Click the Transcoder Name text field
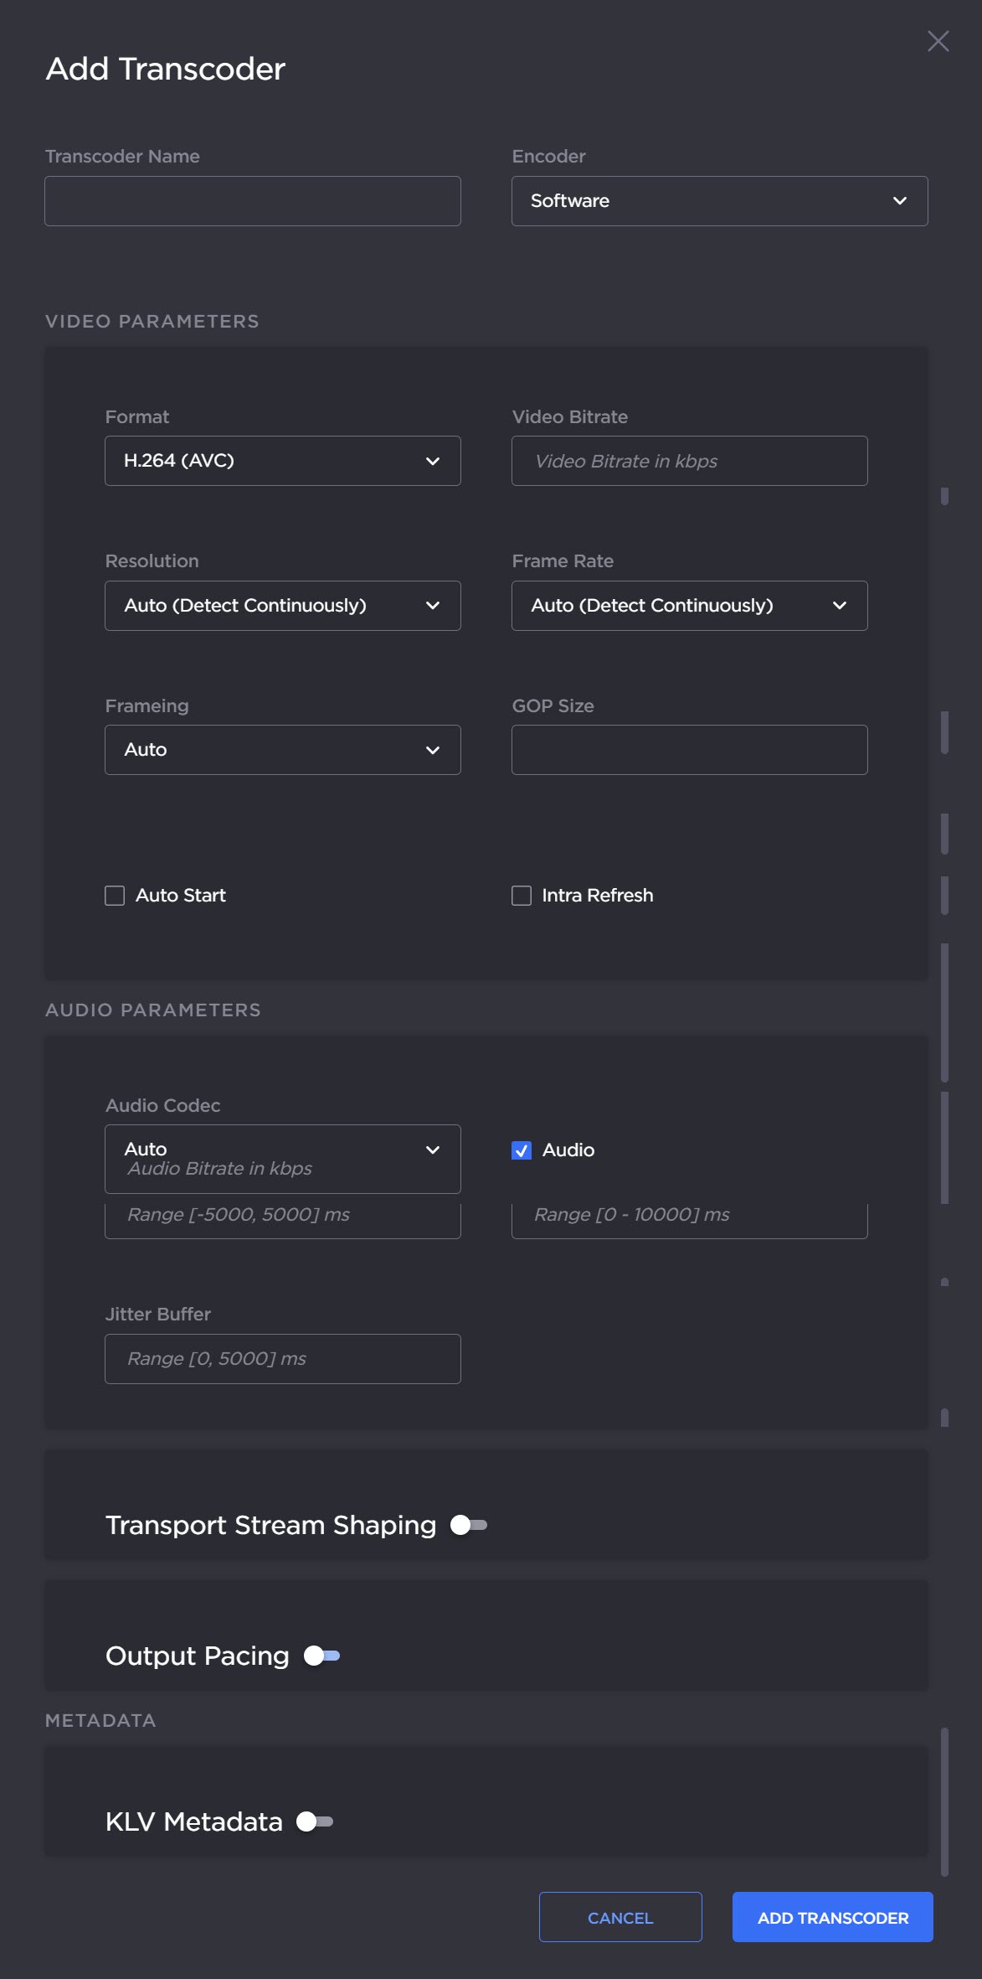This screenshot has width=982, height=1979. tap(252, 201)
